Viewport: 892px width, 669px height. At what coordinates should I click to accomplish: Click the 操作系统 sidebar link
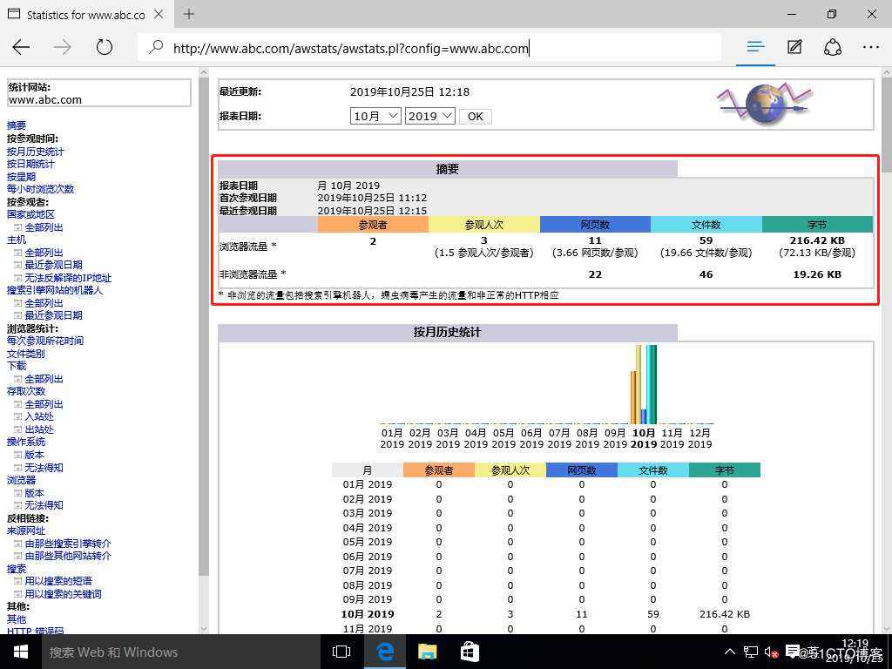coord(26,442)
